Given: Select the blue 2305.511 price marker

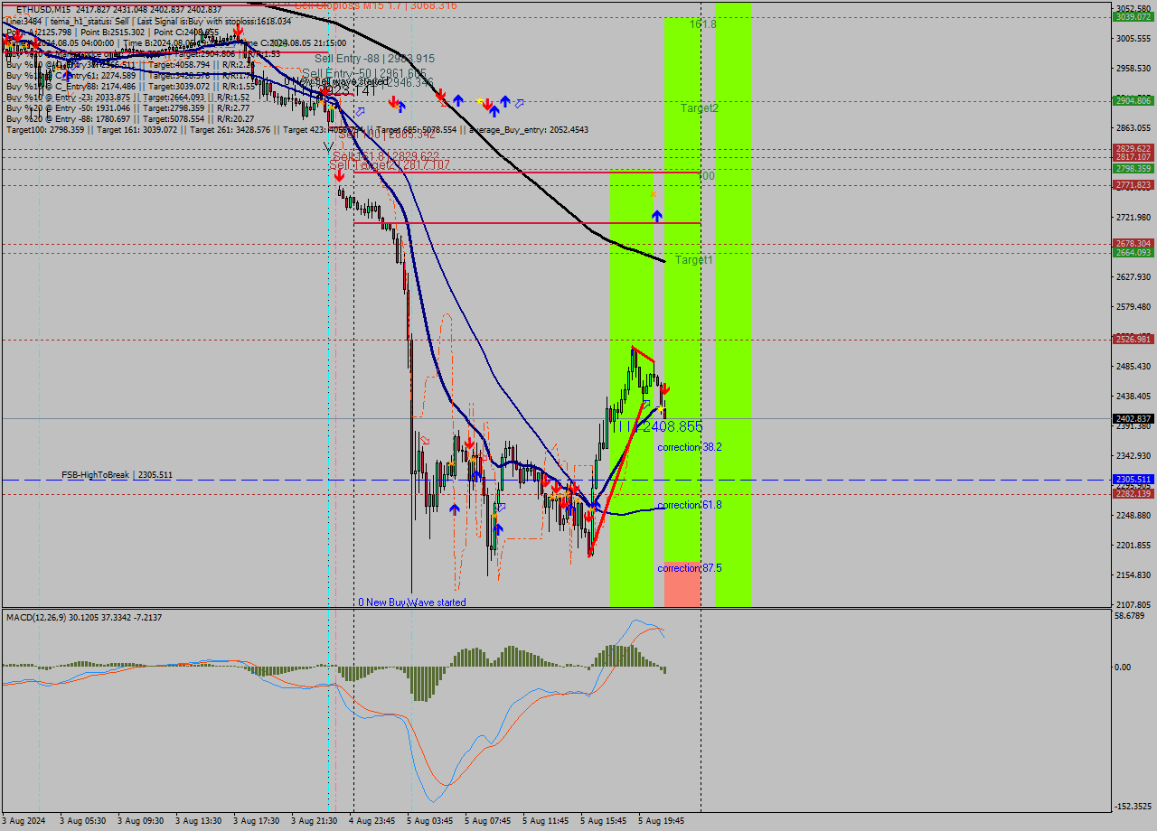Looking at the screenshot, I should click(x=1133, y=478).
